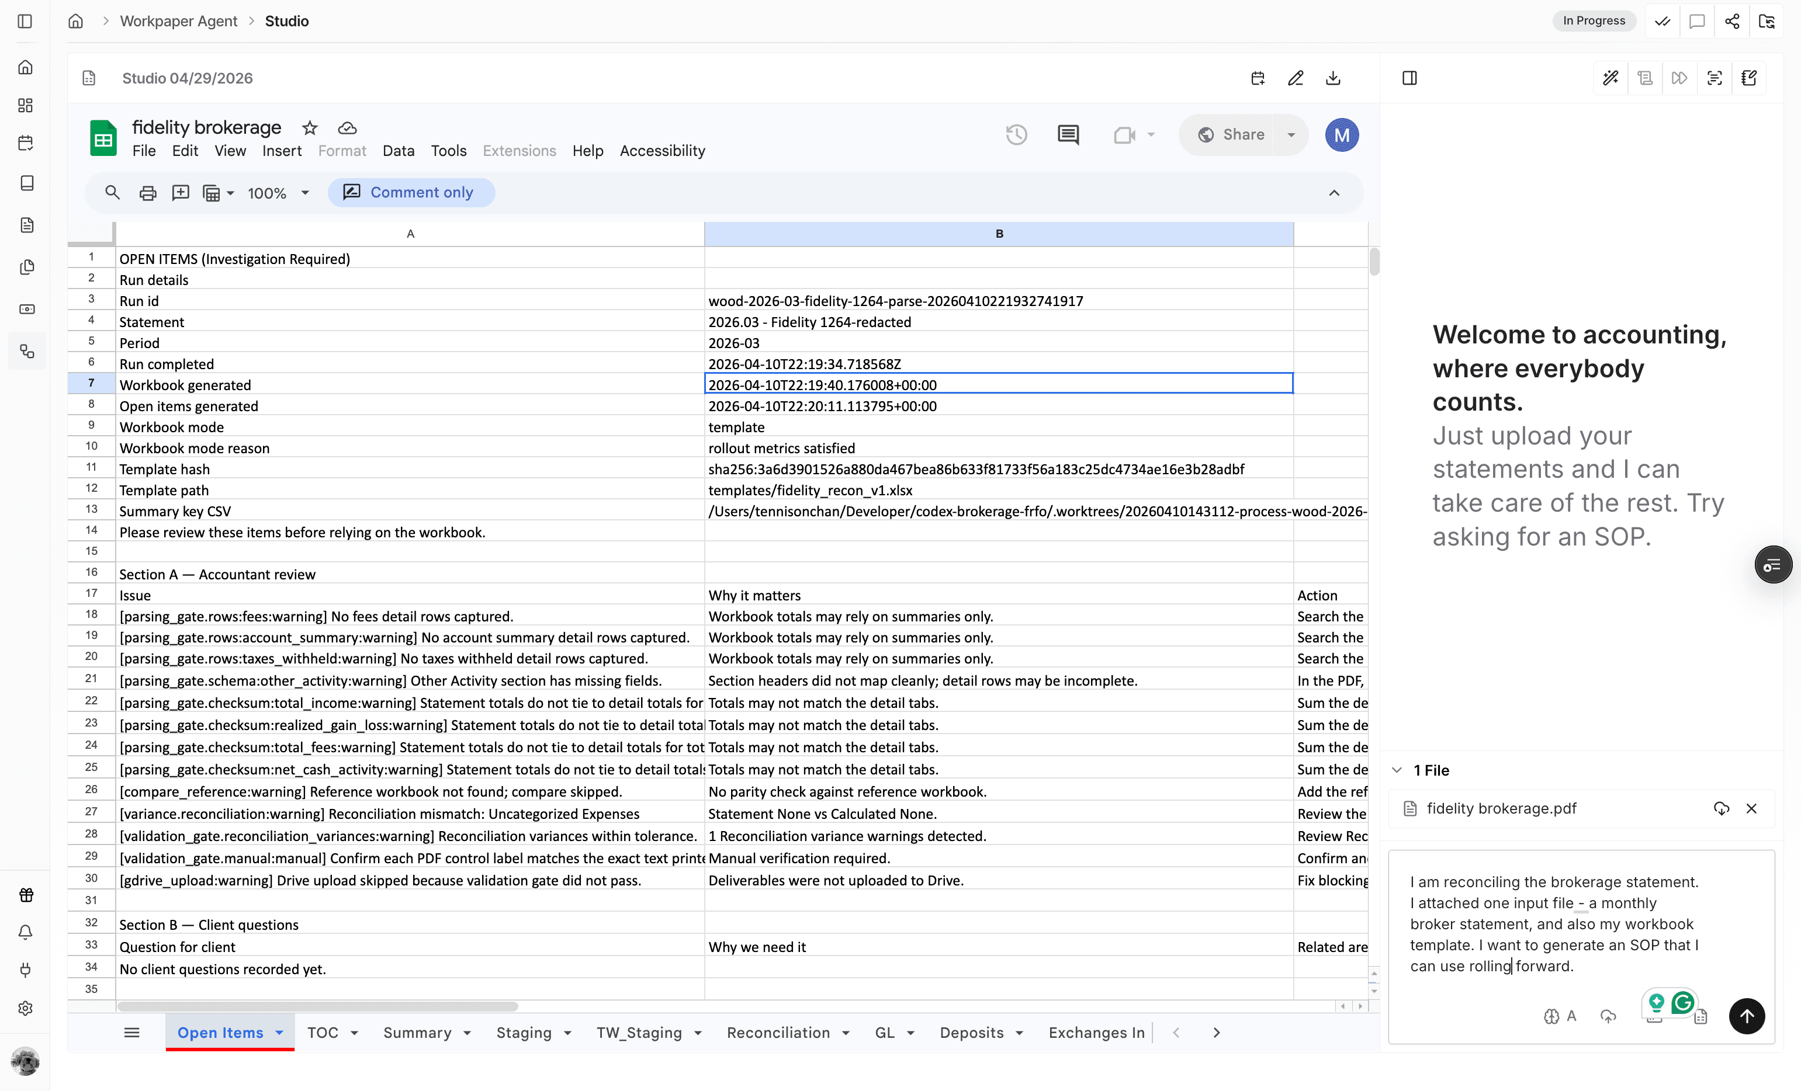Click the Comment only button
Screen dimensions: 1801x1091
[x=411, y=193]
